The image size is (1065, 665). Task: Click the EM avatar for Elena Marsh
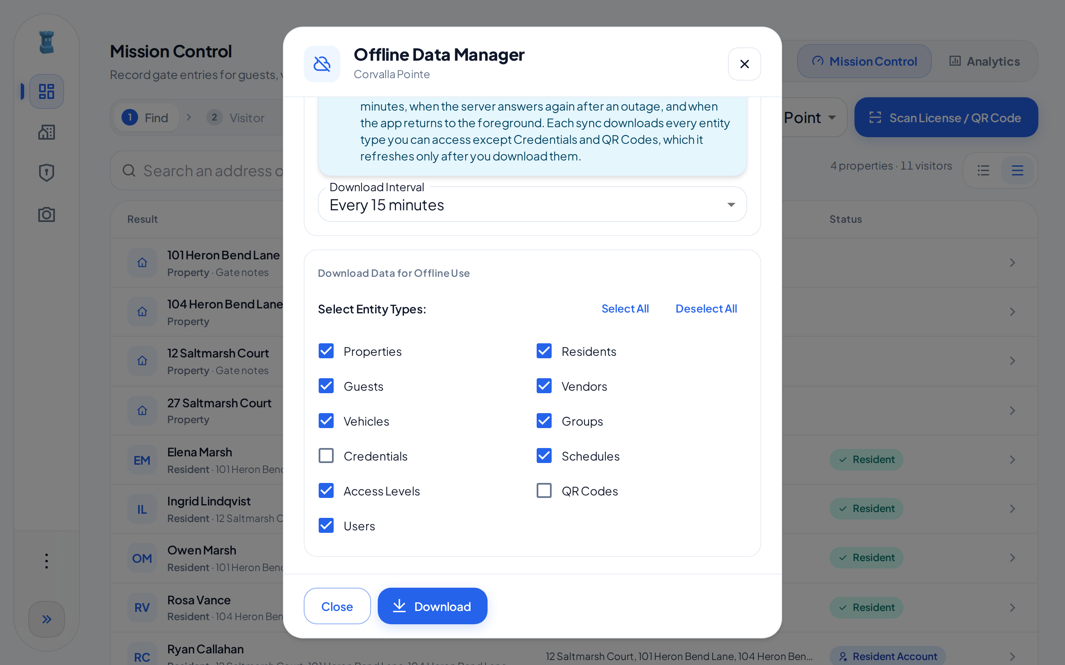142,460
